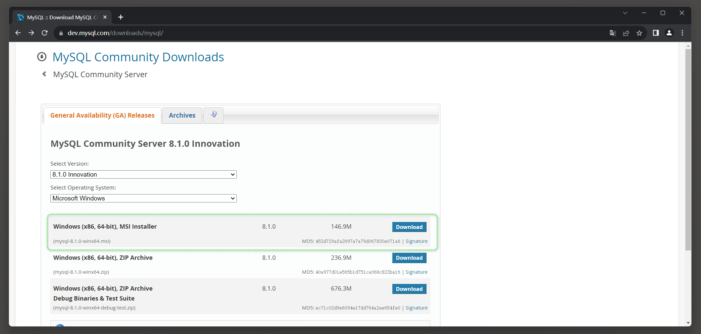Click the vertical scrollbar thumb
The width and height of the screenshot is (701, 334).
point(688,149)
